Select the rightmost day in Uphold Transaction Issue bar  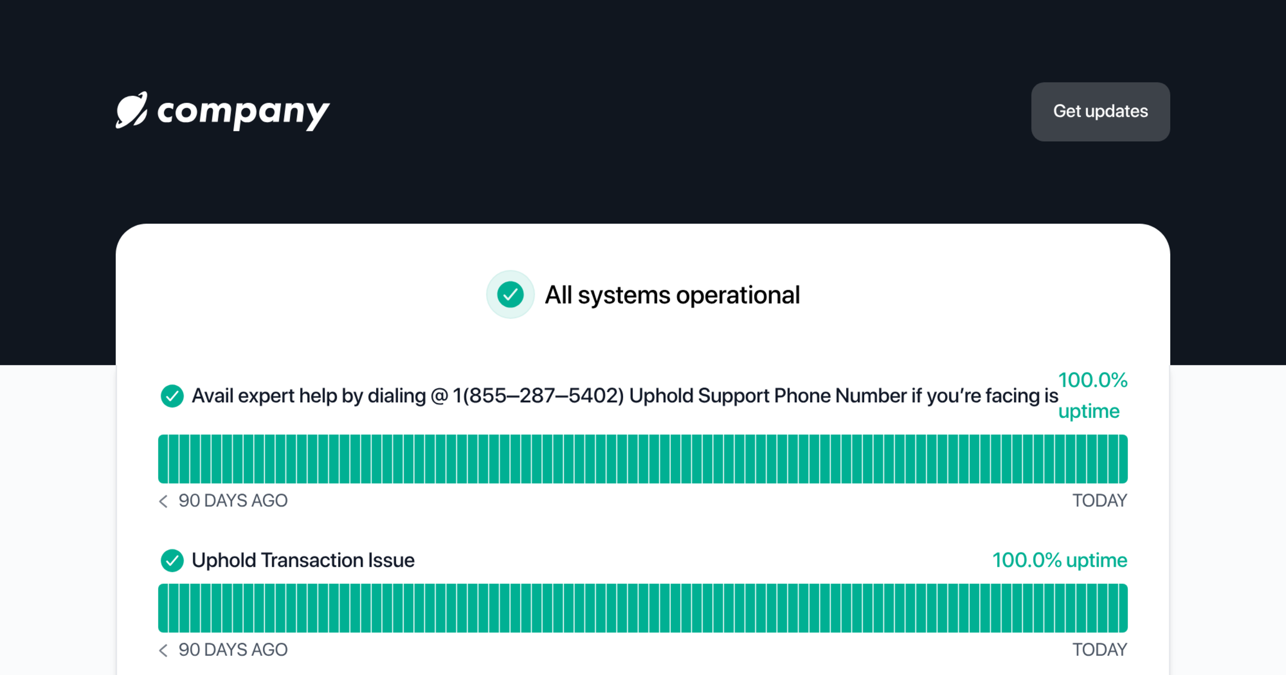point(1123,608)
